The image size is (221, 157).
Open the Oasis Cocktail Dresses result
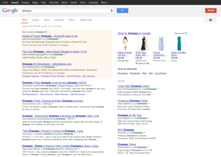click(60, 146)
